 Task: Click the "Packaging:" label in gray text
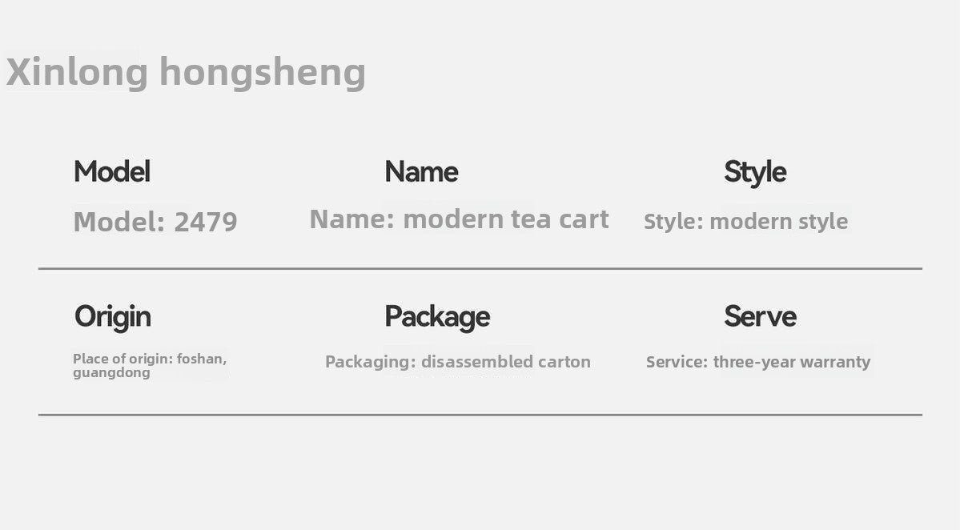(x=371, y=362)
